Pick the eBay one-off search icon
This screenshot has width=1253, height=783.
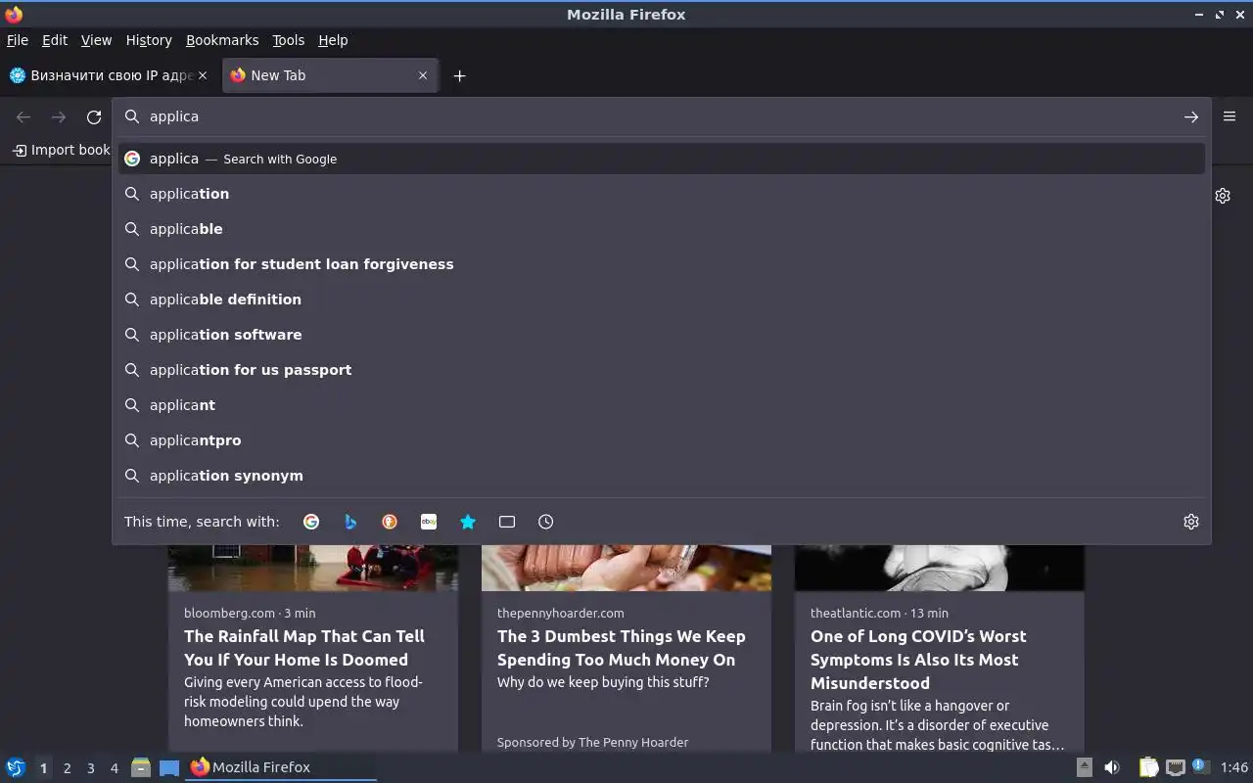(429, 522)
